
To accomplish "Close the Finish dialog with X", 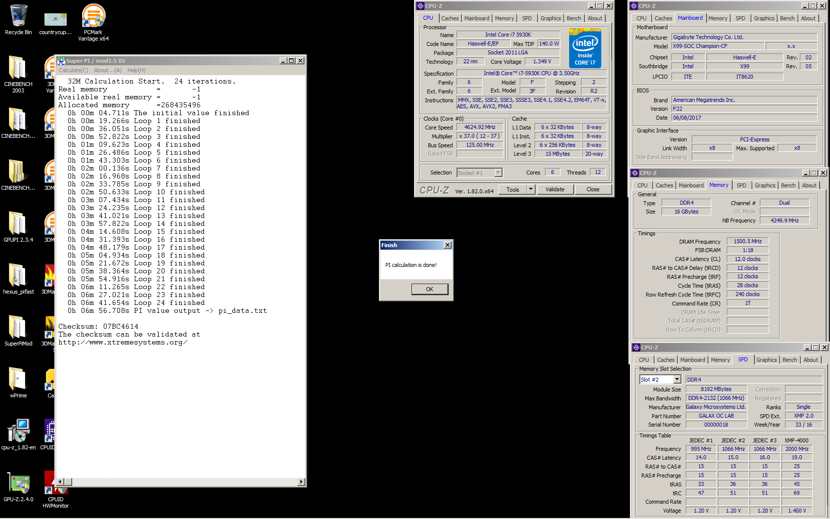I will (448, 245).
